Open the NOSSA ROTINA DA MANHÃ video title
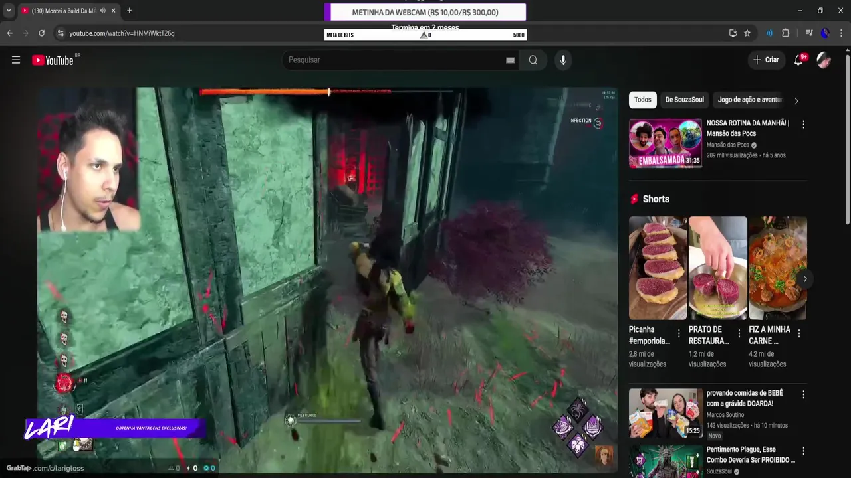This screenshot has height=478, width=851. coord(748,128)
